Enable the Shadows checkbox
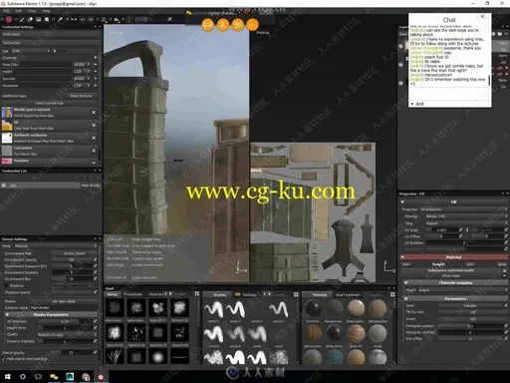 [7, 285]
